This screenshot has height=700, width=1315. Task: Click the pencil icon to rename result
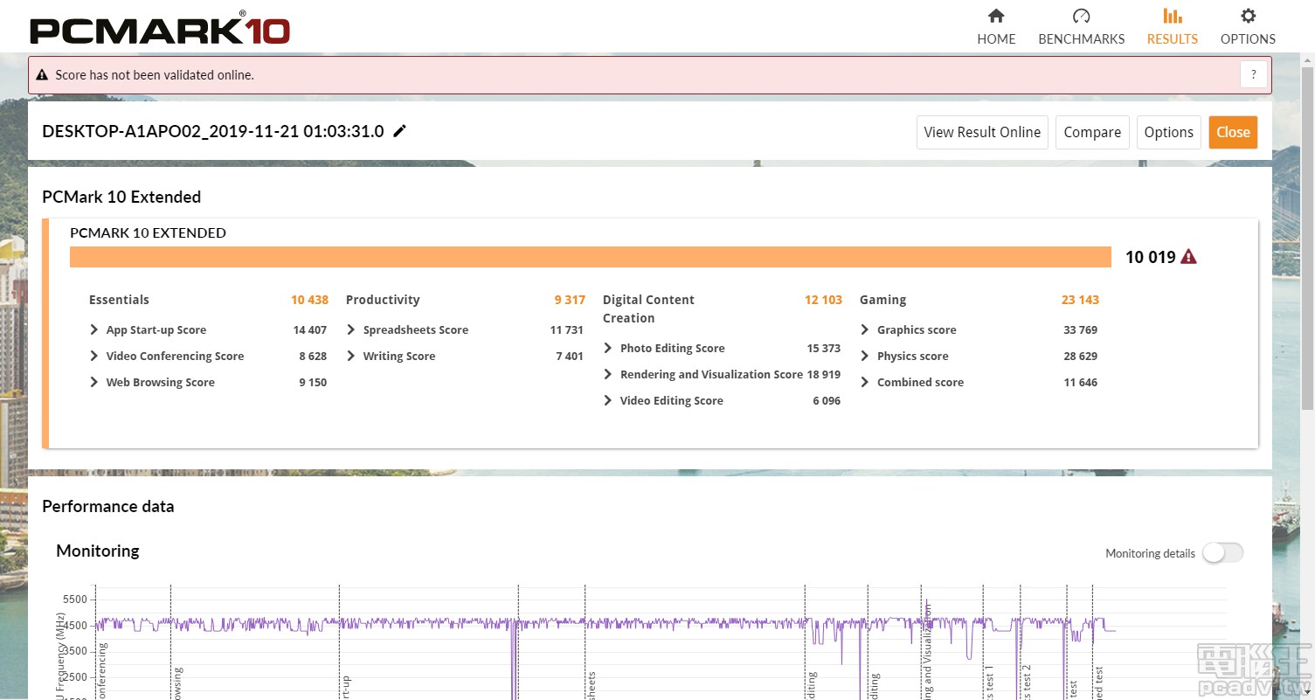pyautogui.click(x=400, y=131)
